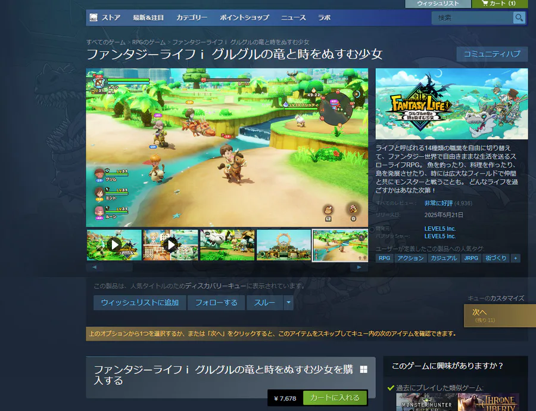Open the publisher LEVEL5 Inc. link
Image resolution: width=536 pixels, height=411 pixels.
[440, 236]
